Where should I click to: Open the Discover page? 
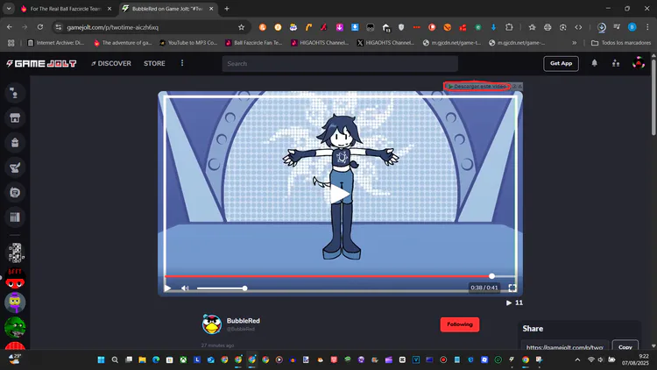[x=111, y=63]
